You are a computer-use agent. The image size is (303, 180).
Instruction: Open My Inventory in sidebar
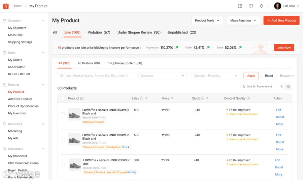tap(17, 113)
